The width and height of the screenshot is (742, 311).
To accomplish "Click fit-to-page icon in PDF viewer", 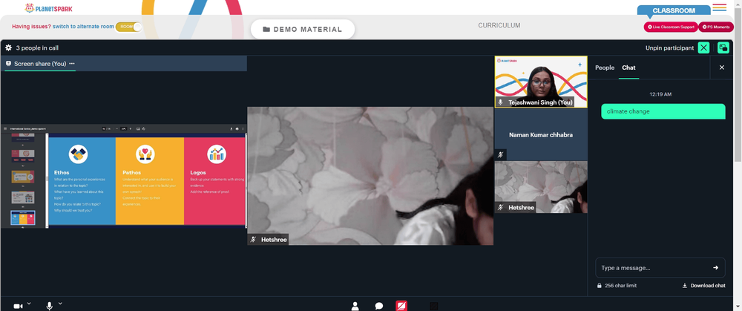I will coord(138,128).
